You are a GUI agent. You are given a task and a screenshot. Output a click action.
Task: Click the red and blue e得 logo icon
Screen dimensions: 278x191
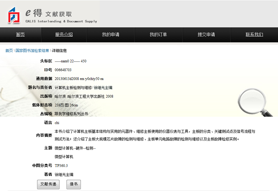click(14, 15)
